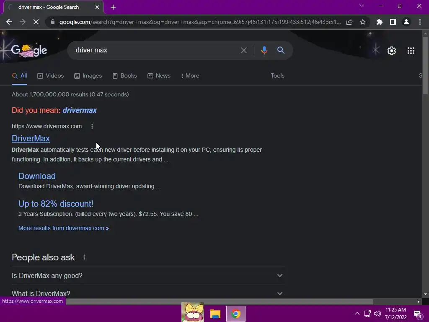Open the three-dot menu beside drivermax.com URL
Screen dimensions: 429x322
[x=92, y=126]
